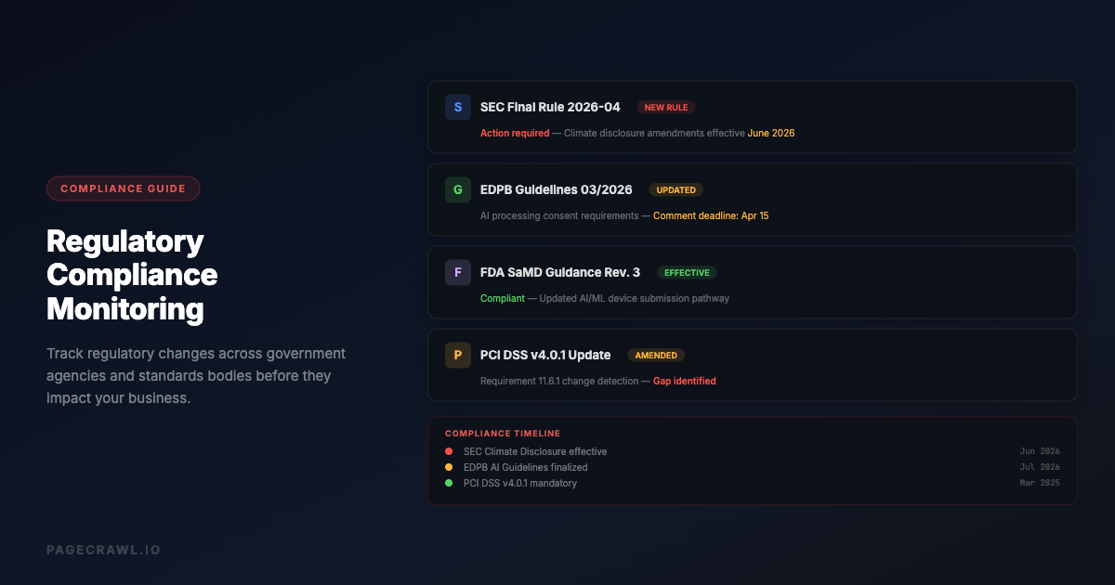Image resolution: width=1115 pixels, height=585 pixels.
Task: Click the green dot beside PCI DSS mandatory
Action: pos(449,484)
